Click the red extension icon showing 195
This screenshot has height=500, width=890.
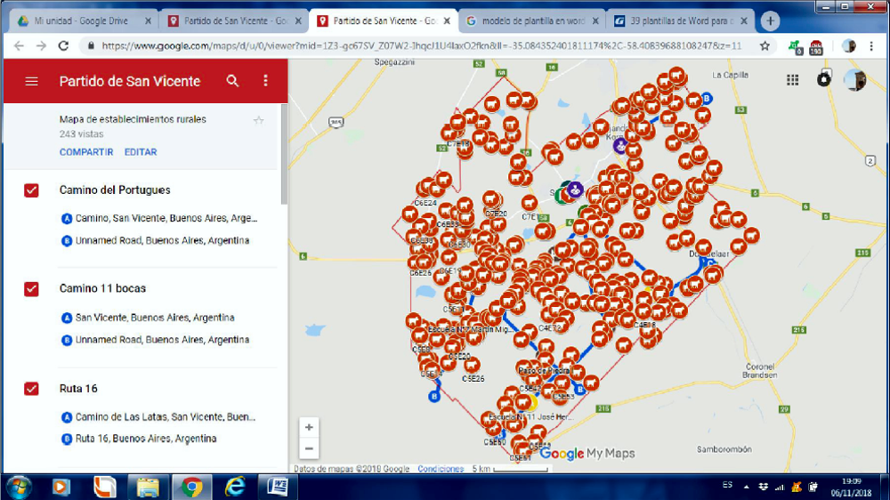[x=816, y=48]
